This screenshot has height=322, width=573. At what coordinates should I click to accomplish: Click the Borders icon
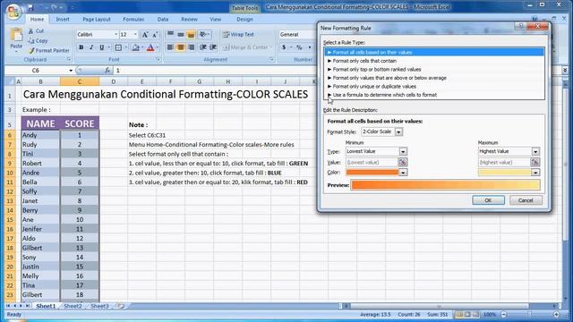118,47
